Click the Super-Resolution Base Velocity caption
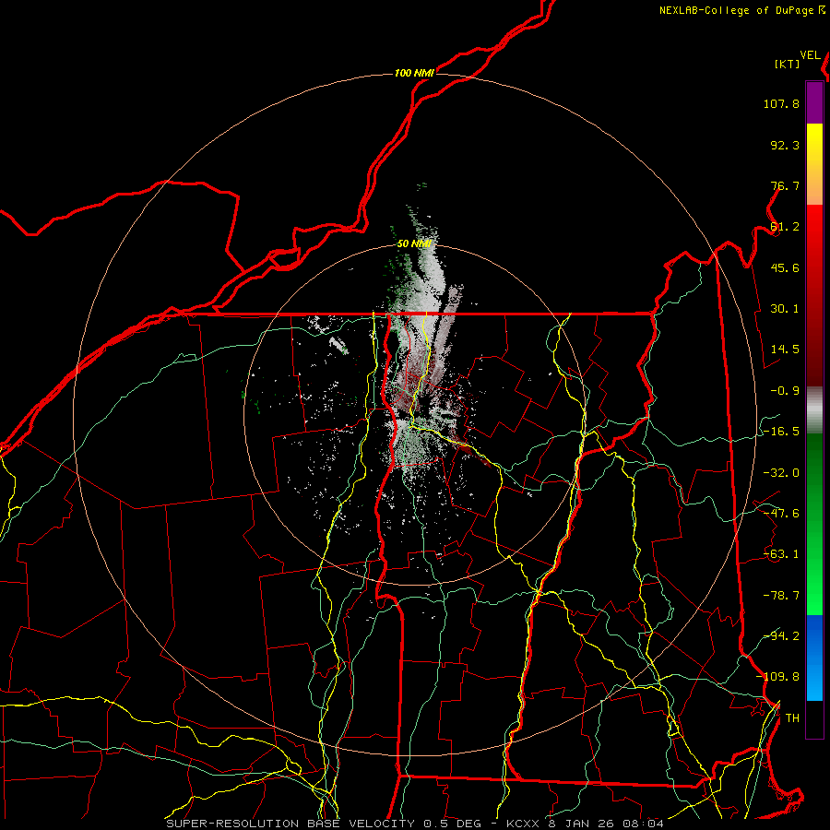Image resolution: width=830 pixels, height=830 pixels. click(414, 824)
